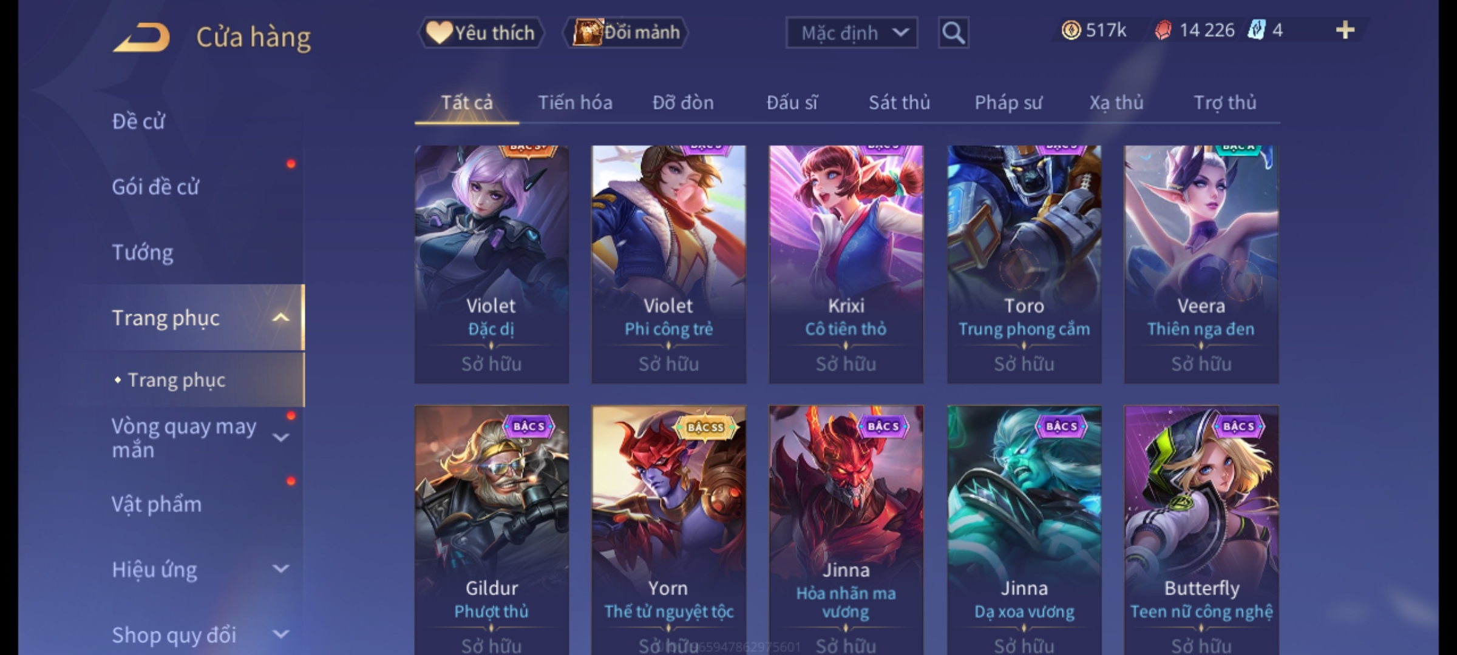
Task: Open Đổi mảnh fragment exchange
Action: [x=625, y=33]
